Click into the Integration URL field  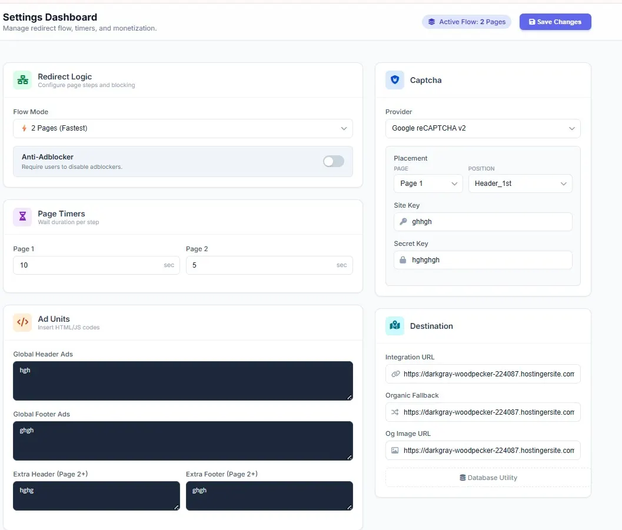tap(483, 374)
